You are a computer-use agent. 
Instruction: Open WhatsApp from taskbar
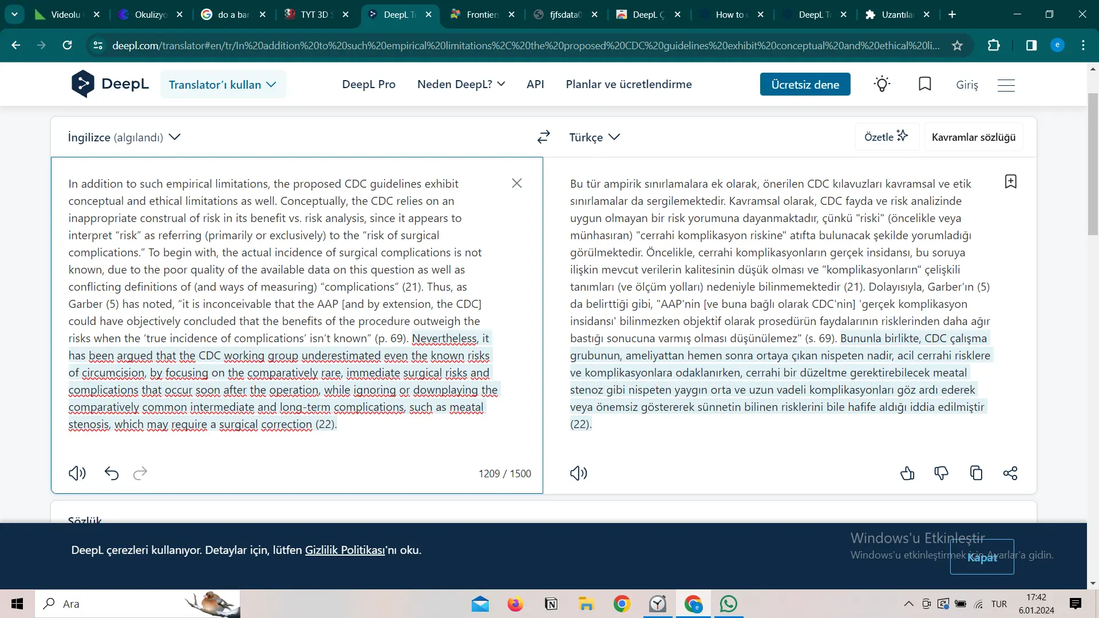click(728, 604)
